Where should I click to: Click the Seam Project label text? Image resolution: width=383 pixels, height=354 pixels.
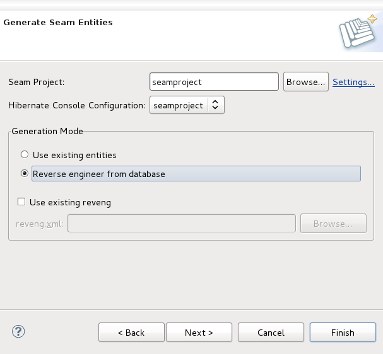click(37, 82)
